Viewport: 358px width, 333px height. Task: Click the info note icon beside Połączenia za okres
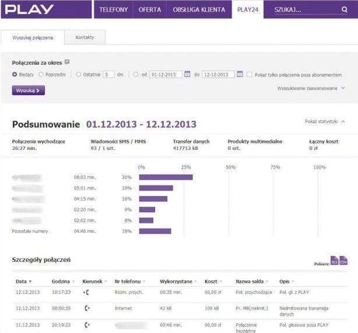67,62
